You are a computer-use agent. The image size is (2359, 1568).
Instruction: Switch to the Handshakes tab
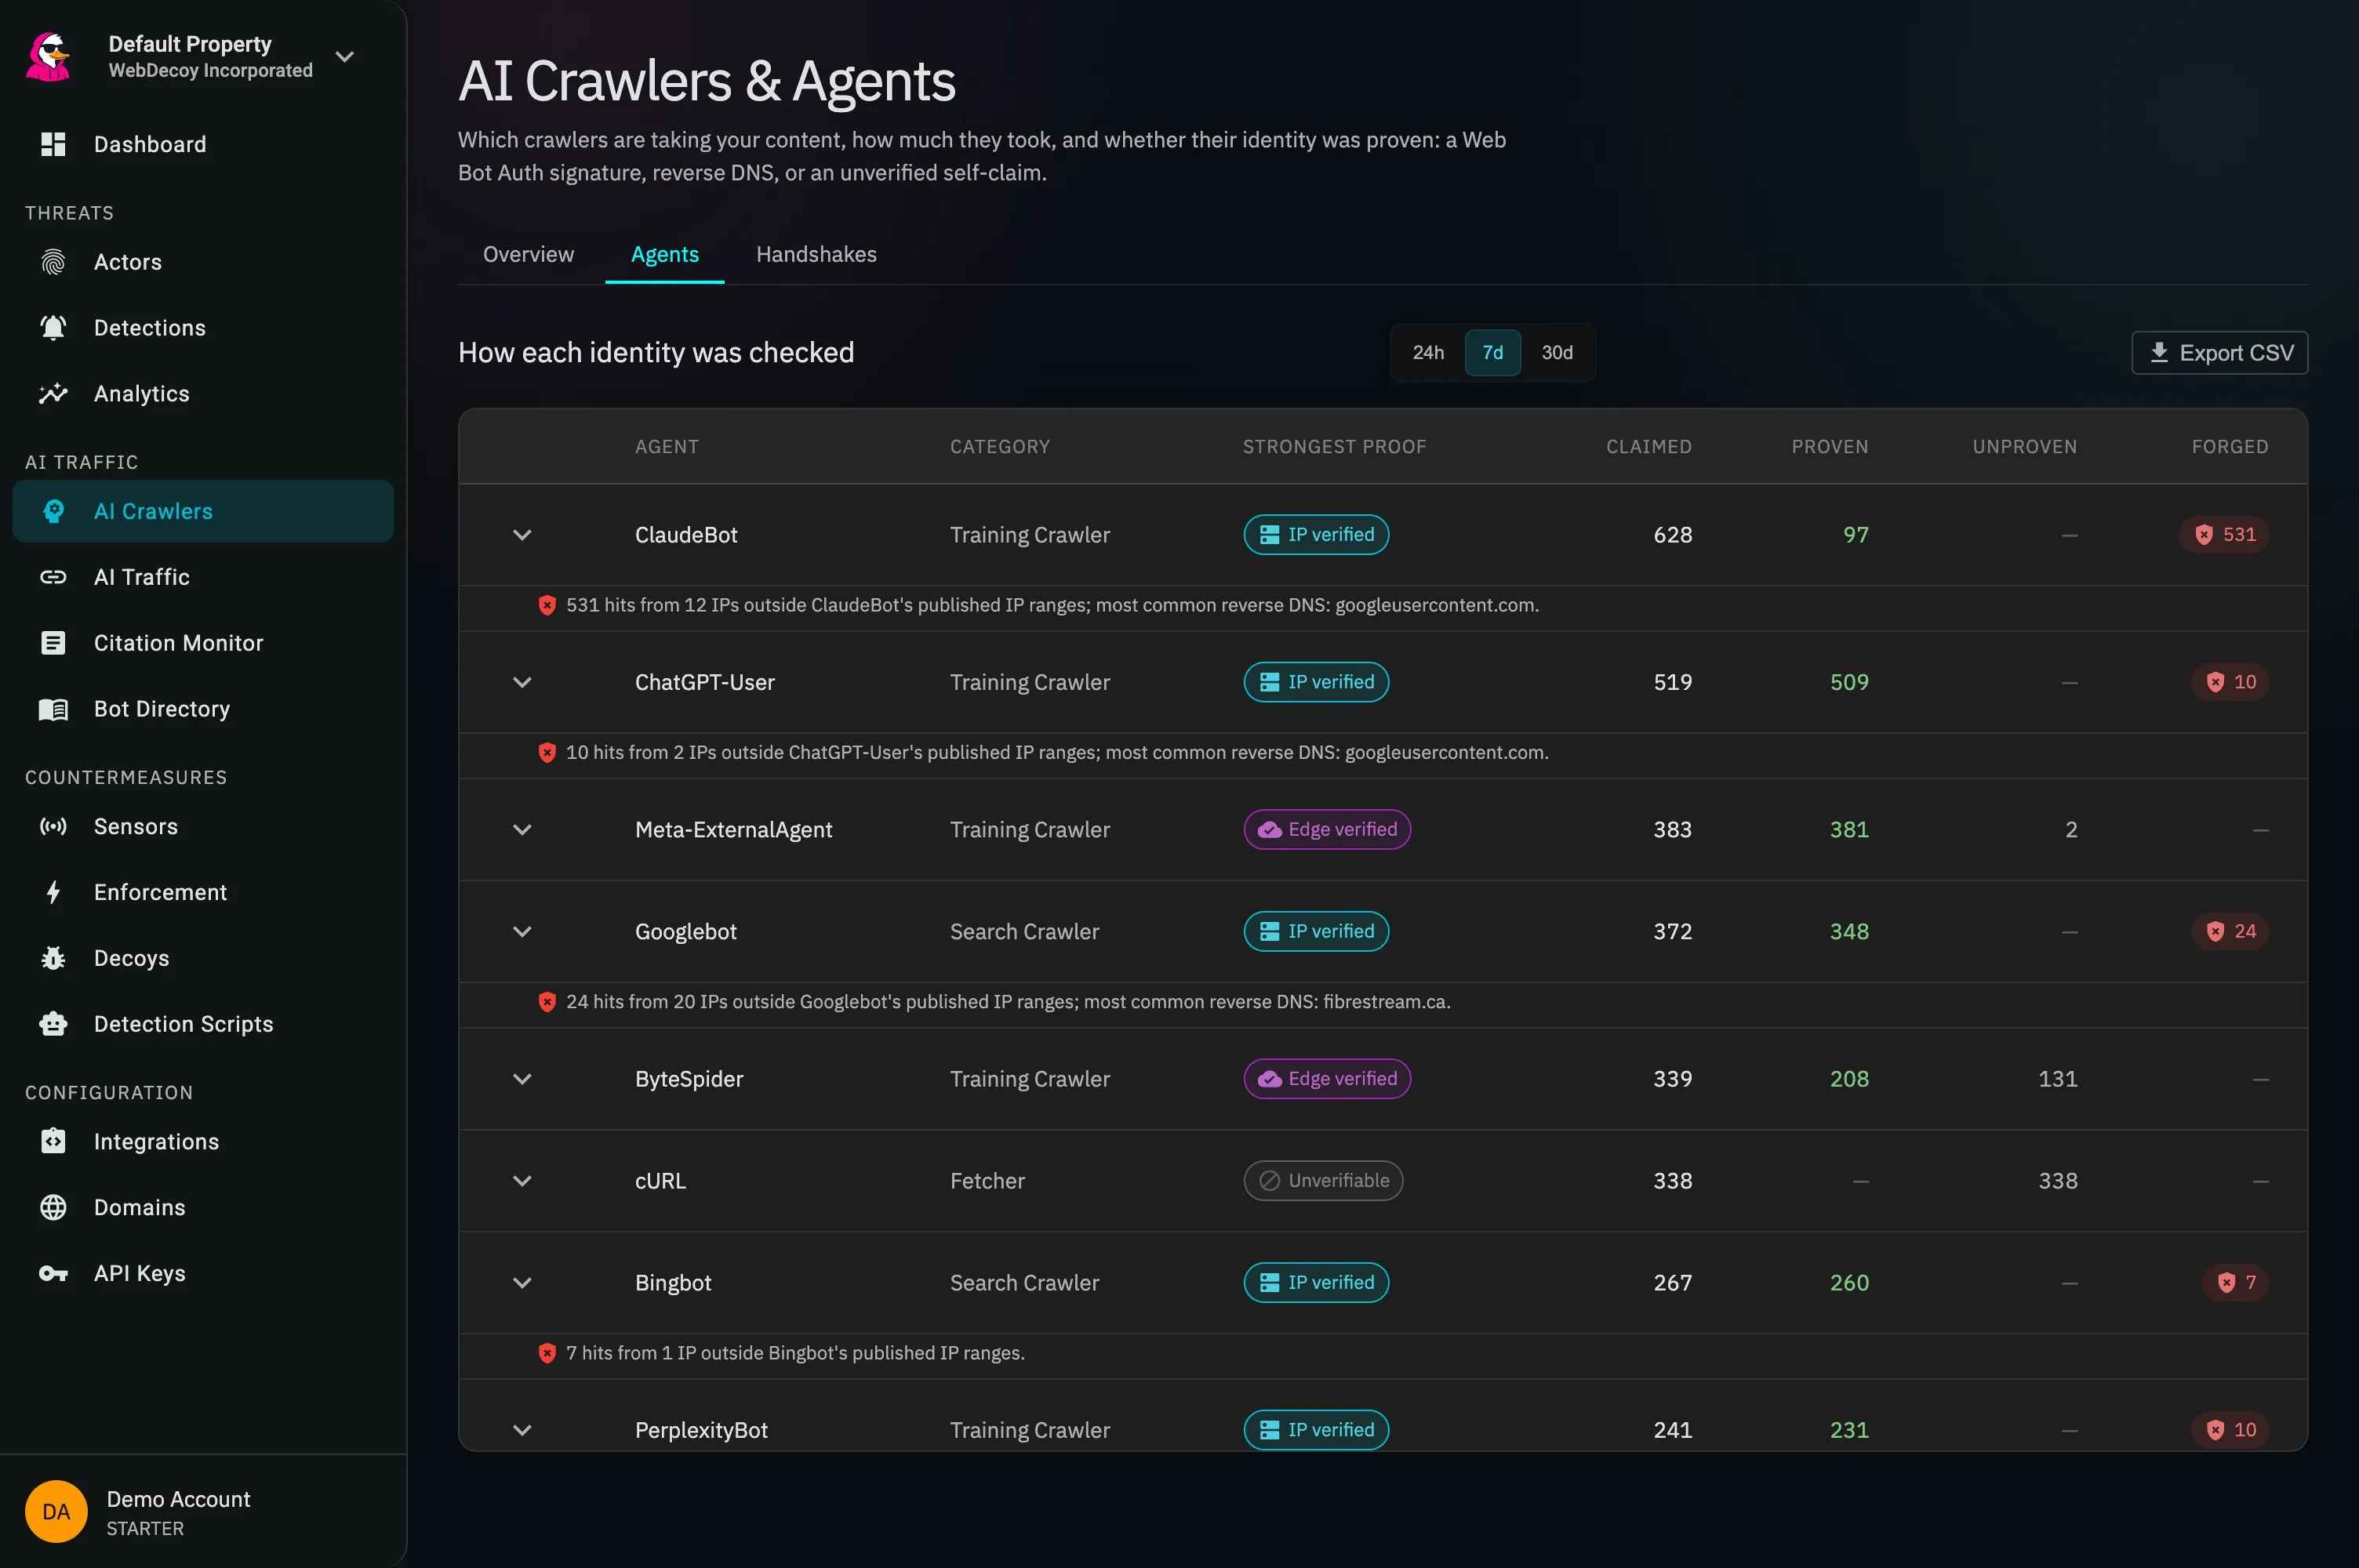[816, 254]
